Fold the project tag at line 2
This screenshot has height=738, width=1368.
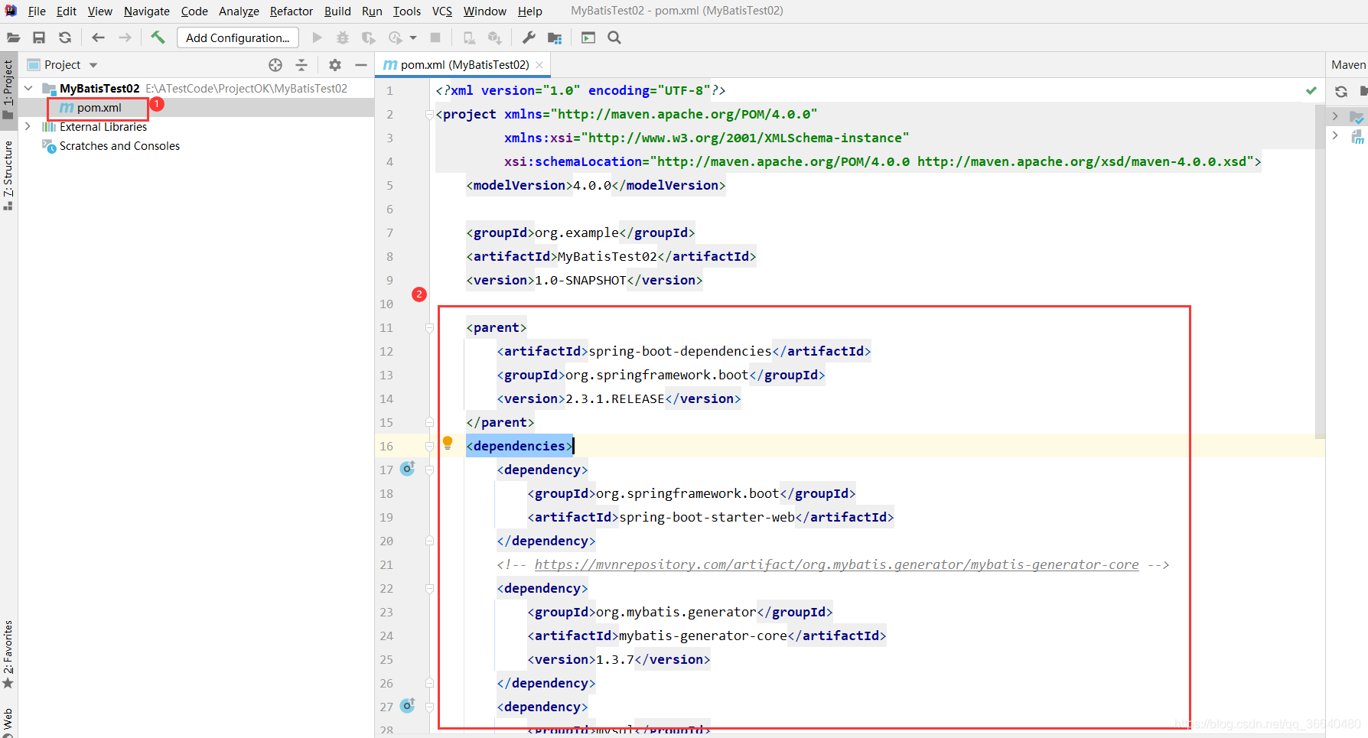click(x=429, y=114)
